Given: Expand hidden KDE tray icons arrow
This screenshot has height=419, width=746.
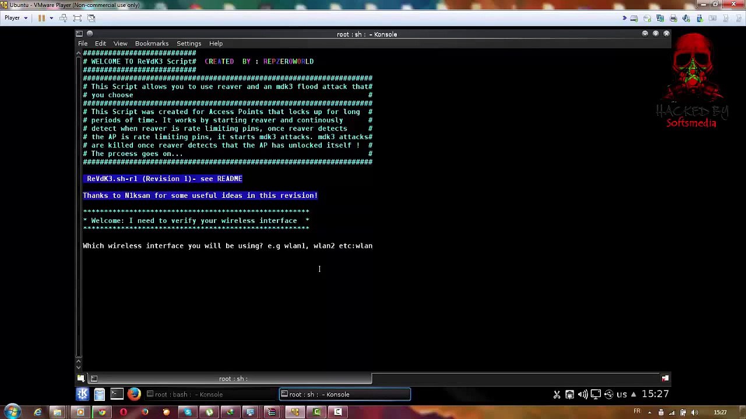Looking at the screenshot, I should (x=634, y=395).
